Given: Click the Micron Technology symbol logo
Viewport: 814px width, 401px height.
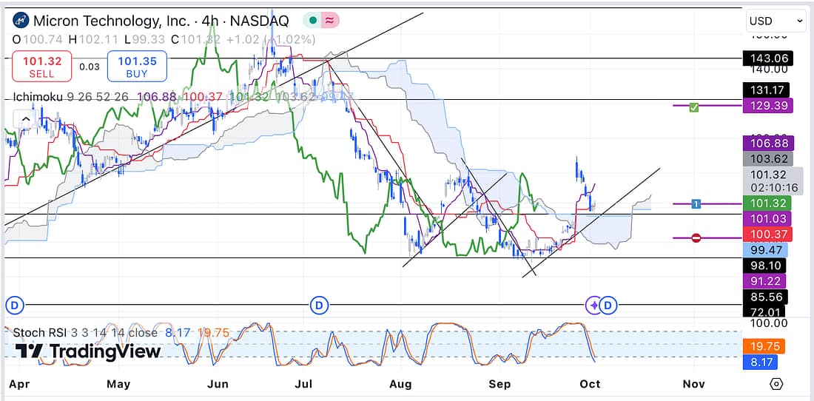Looking at the screenshot, I should (x=21, y=21).
